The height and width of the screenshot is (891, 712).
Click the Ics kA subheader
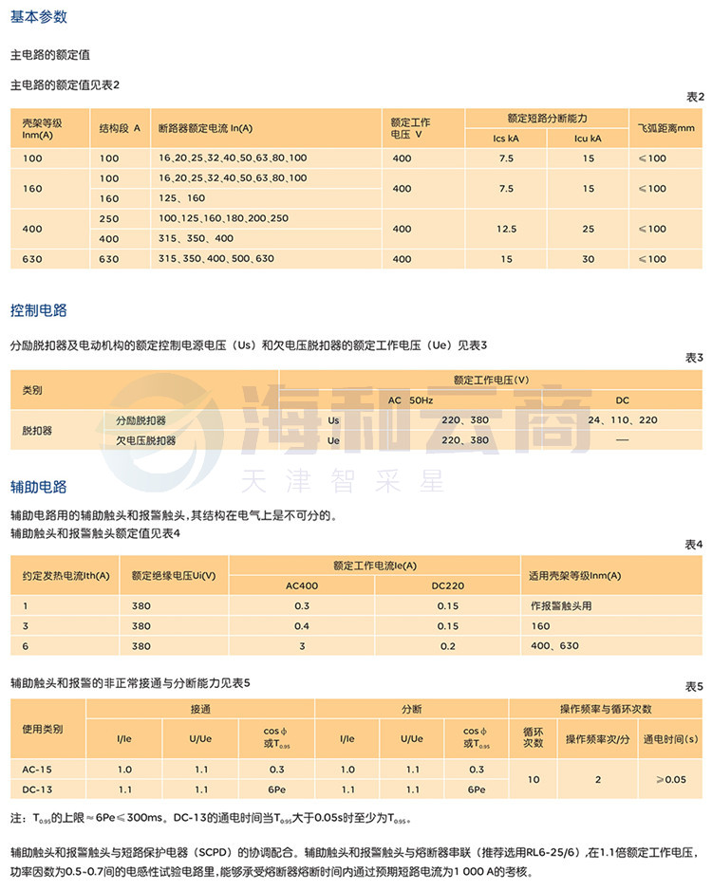coord(506,139)
